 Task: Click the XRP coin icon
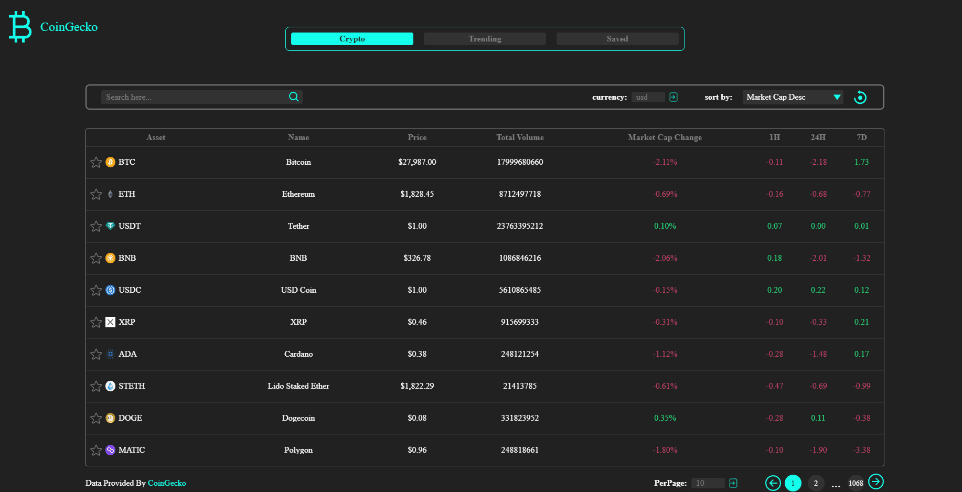click(x=110, y=322)
